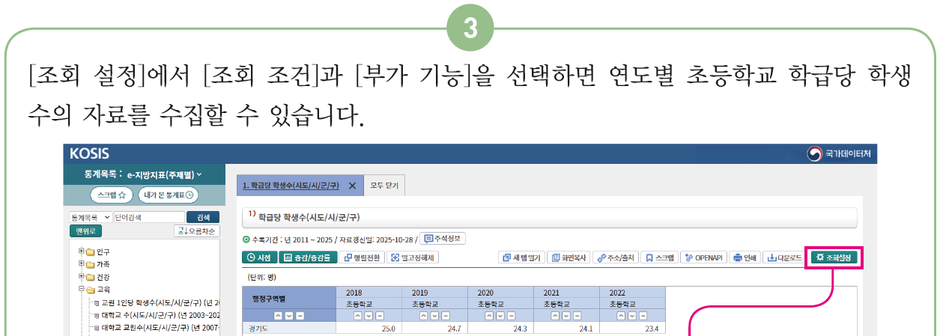This screenshot has width=940, height=336.
Task: Expand the 건강 folder
Action: (x=81, y=277)
